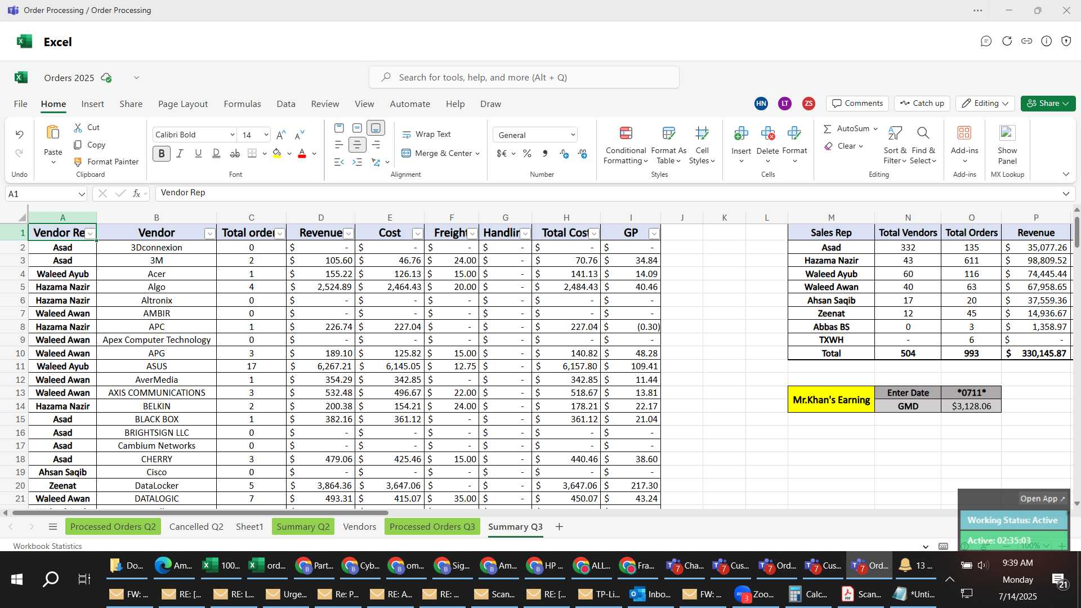Apply strikethrough formatting

click(235, 153)
